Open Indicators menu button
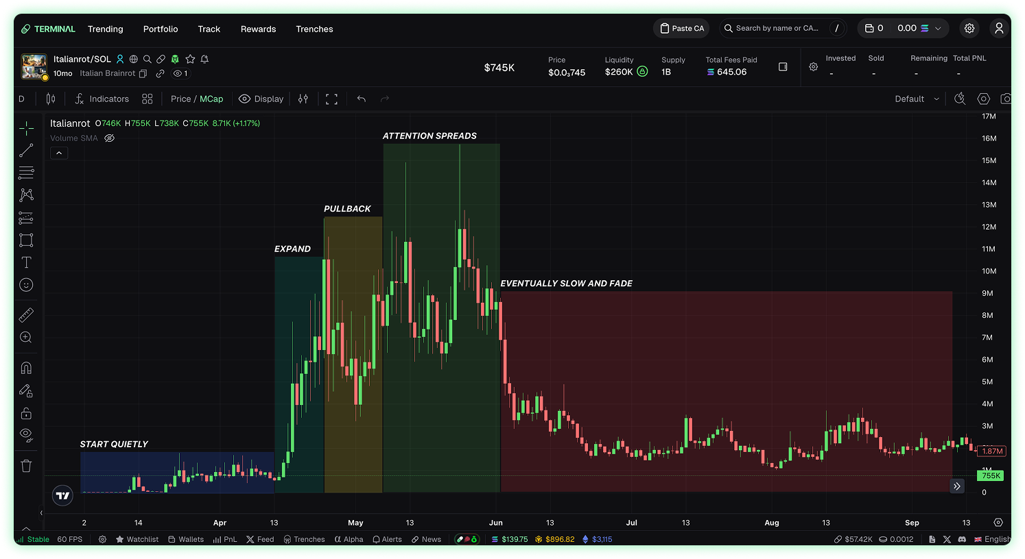Screen dimensions: 1025x559 (102, 99)
